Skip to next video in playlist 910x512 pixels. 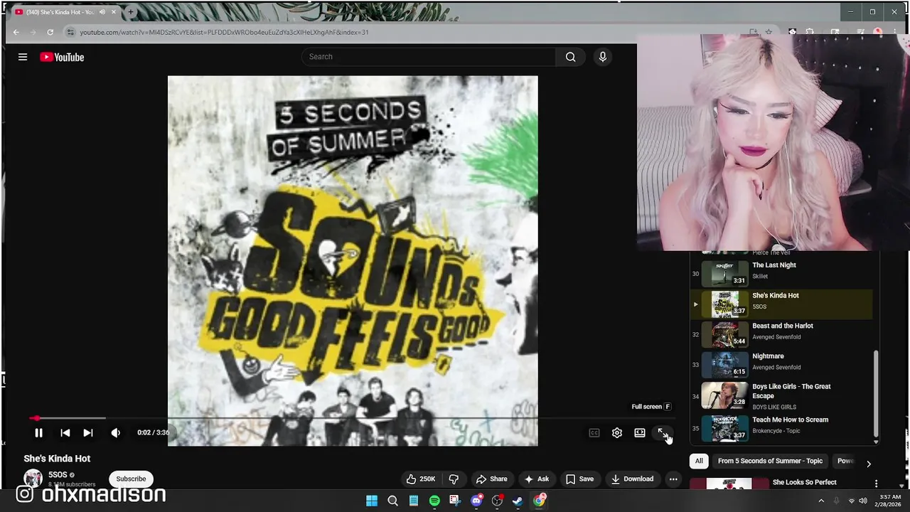click(x=88, y=432)
